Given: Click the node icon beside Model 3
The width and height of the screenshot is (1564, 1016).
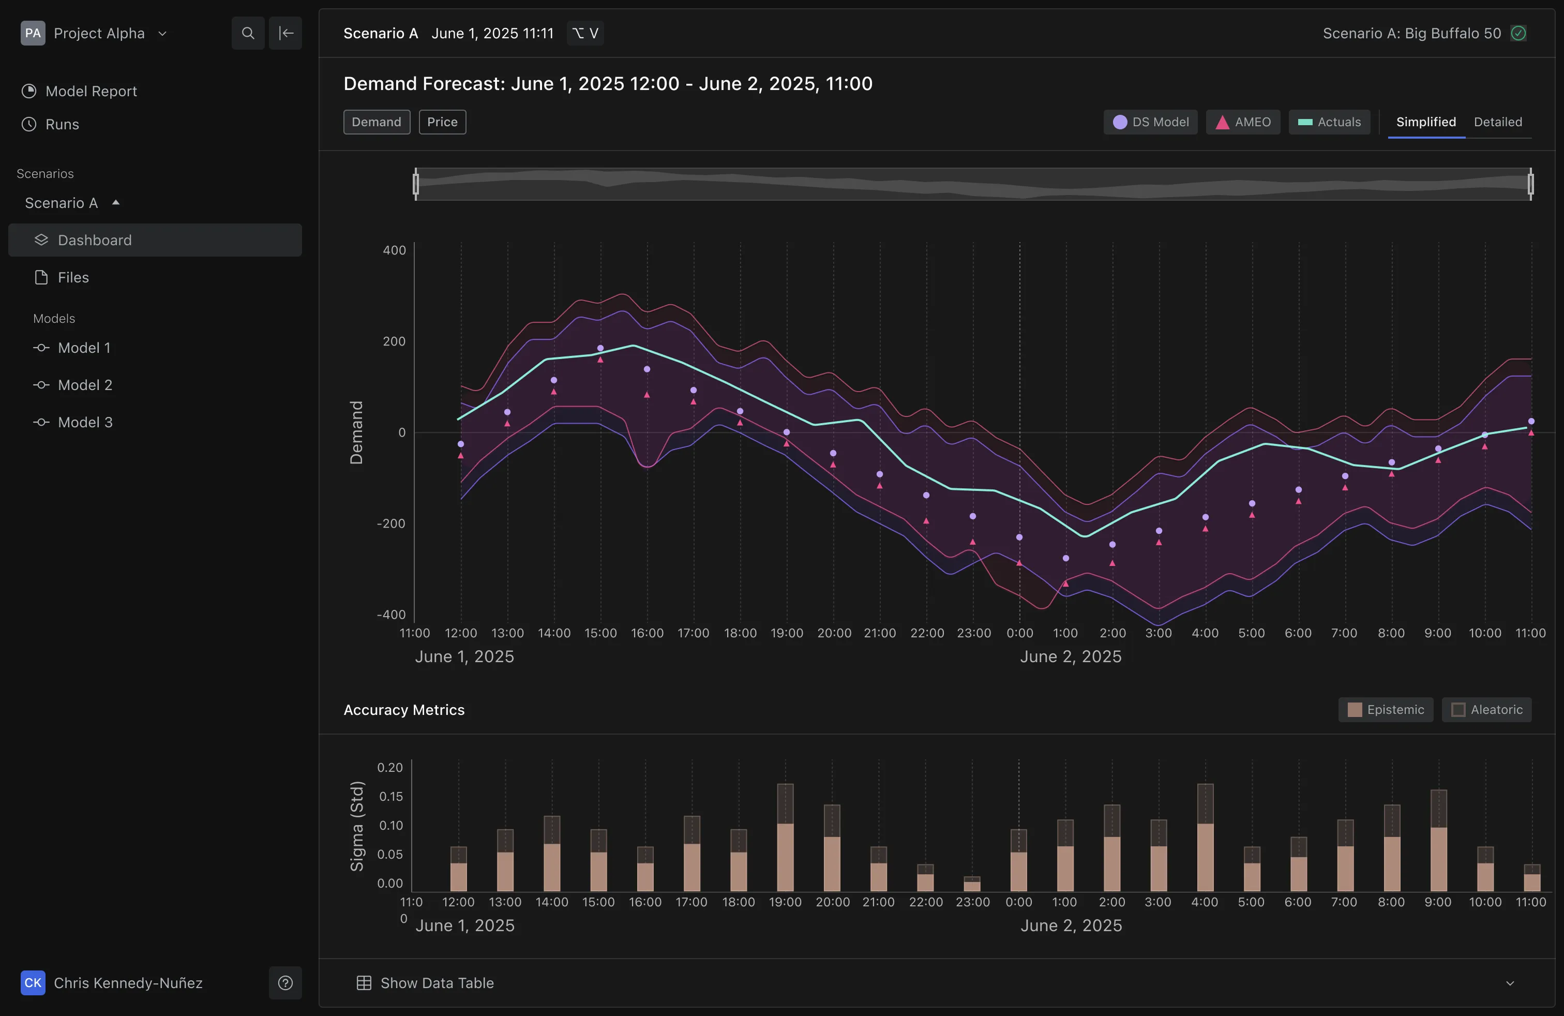Looking at the screenshot, I should click(x=41, y=423).
